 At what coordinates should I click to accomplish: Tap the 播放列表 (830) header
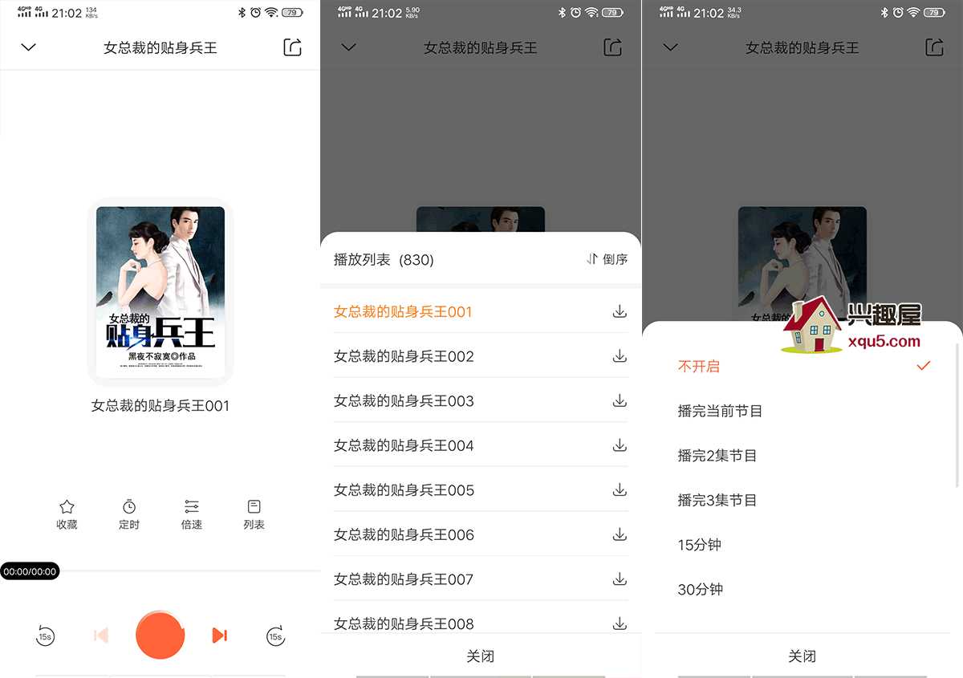(384, 259)
